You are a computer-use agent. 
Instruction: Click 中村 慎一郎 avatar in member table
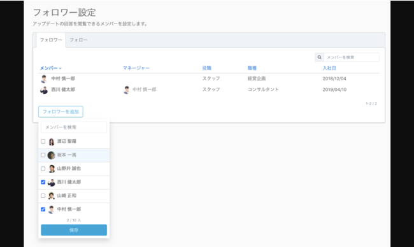point(44,79)
